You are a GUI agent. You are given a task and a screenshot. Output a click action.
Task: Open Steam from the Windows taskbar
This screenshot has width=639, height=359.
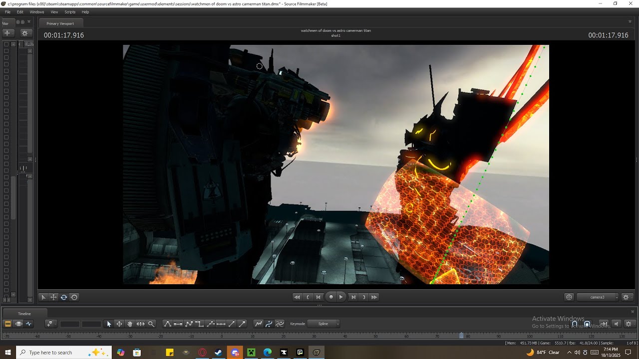click(218, 353)
